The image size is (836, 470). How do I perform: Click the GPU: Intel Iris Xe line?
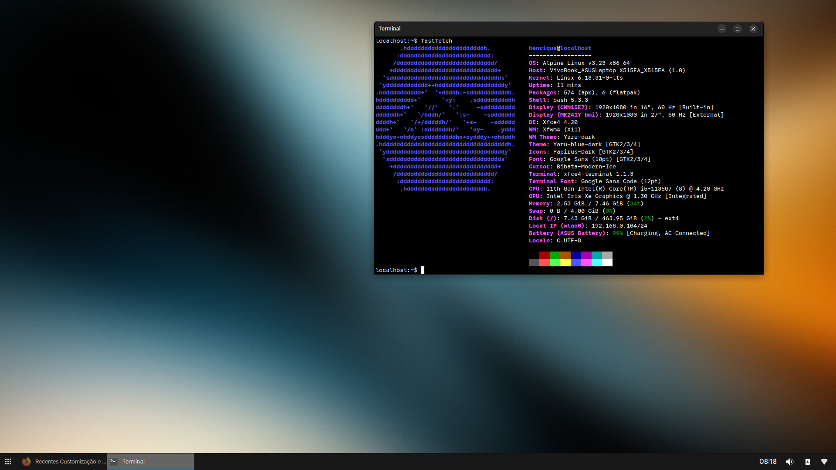pyautogui.click(x=617, y=196)
